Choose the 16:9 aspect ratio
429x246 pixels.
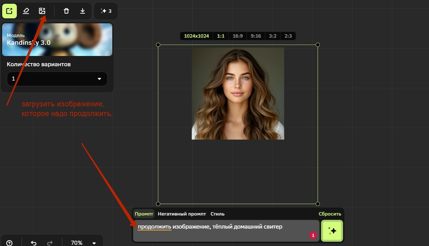click(x=237, y=36)
